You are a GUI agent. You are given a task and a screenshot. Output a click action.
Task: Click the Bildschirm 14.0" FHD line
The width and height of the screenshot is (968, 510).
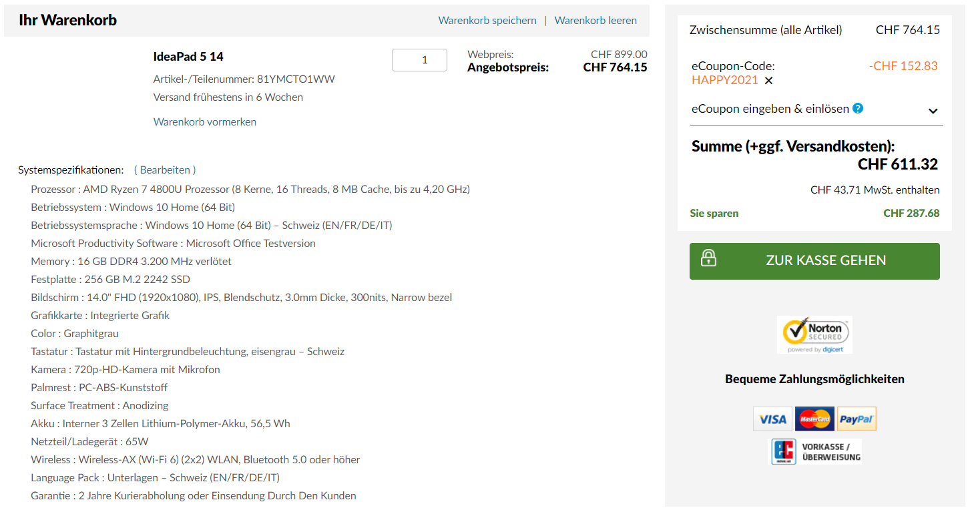(242, 298)
